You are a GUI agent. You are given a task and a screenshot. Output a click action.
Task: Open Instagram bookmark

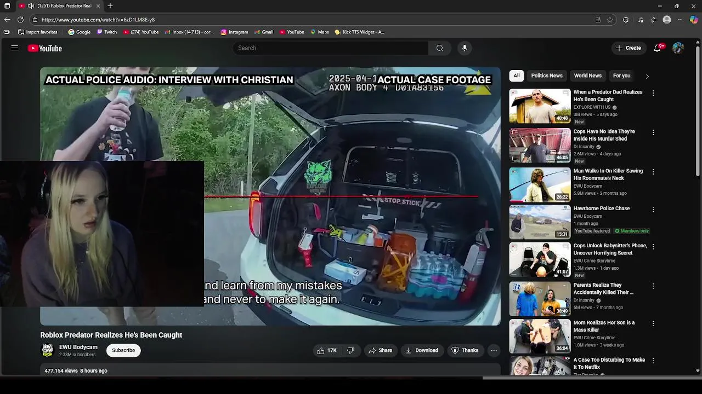[x=234, y=32]
